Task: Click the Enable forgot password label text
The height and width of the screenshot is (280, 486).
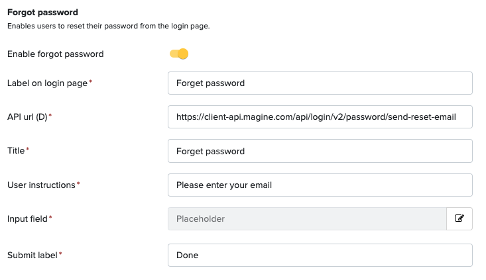Action: click(x=56, y=54)
